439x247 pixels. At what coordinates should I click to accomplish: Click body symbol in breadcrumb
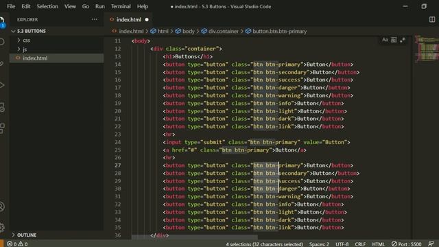click(x=185, y=31)
